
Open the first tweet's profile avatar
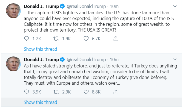pyautogui.click(x=13, y=11)
